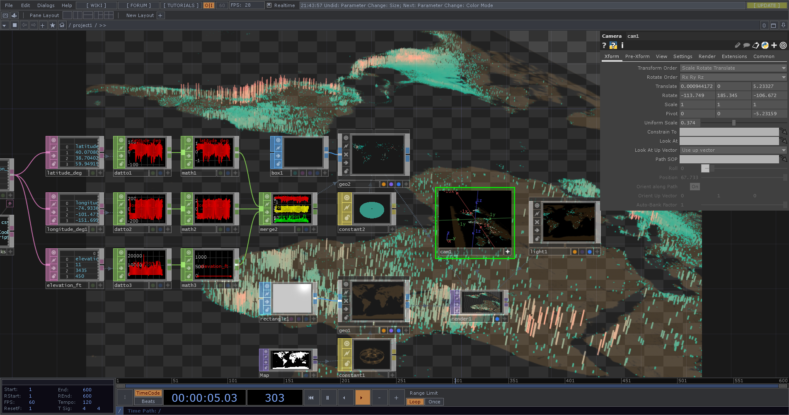Open the Python help icon in the parameter panel
The width and height of the screenshot is (789, 415).
(613, 46)
